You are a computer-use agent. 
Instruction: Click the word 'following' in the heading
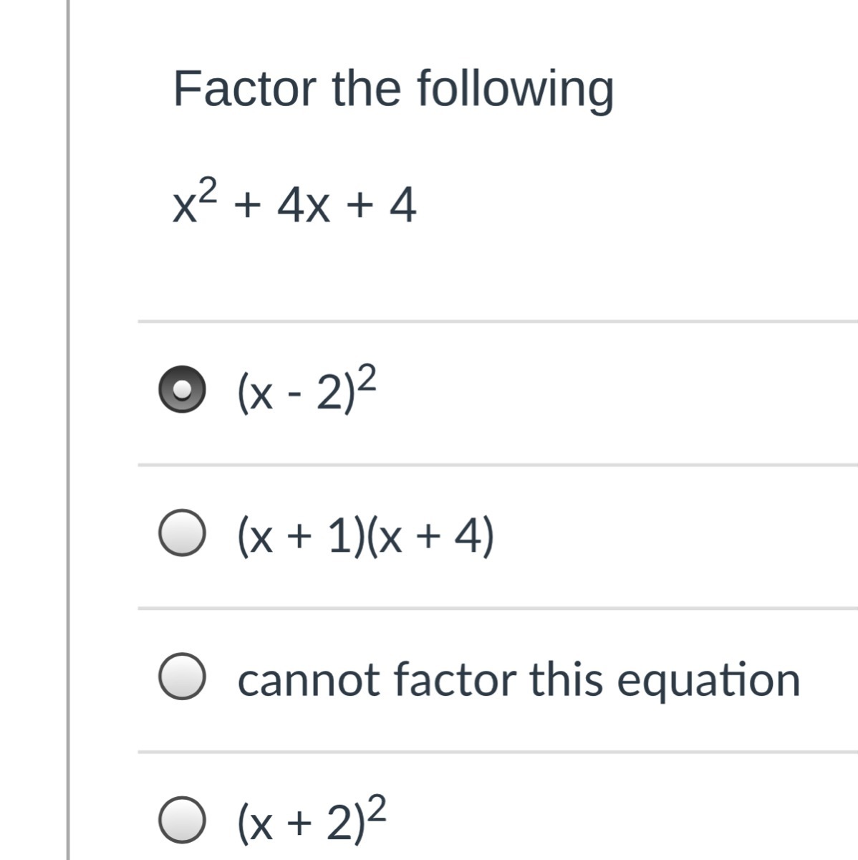point(515,90)
